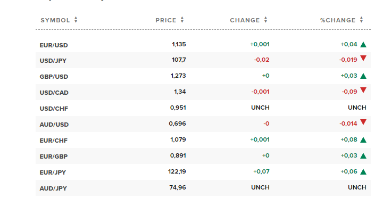Click green up arrow for GBP/USD

(363, 76)
